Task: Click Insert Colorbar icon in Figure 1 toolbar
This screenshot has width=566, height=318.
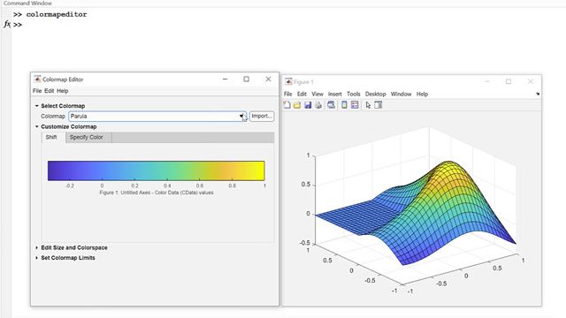Action: [344, 105]
